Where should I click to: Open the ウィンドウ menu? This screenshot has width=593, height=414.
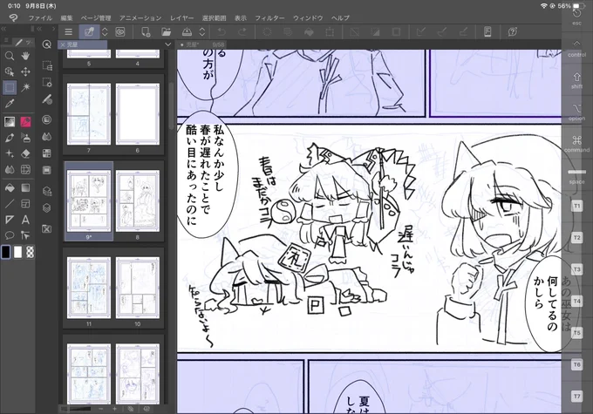308,17
